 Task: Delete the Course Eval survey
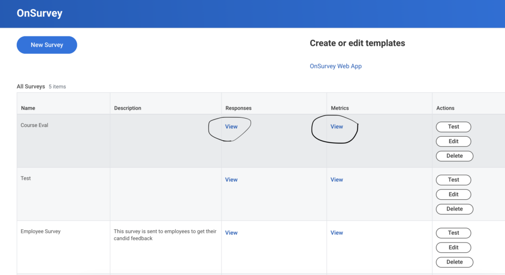pos(454,156)
